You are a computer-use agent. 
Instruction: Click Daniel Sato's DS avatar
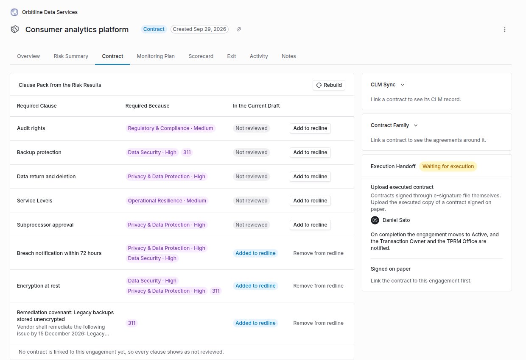pos(375,220)
